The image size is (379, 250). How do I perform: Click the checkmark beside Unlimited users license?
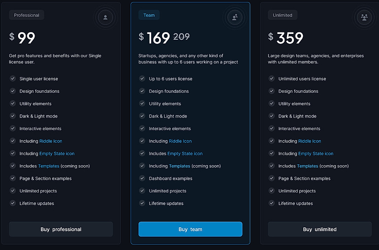(271, 78)
